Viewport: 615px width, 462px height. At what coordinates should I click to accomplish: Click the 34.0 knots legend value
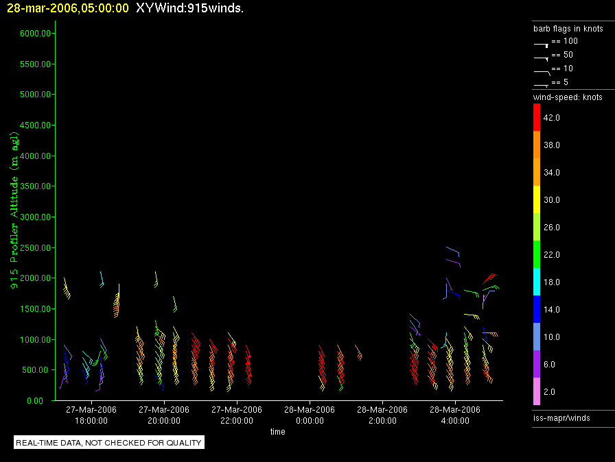(x=551, y=172)
